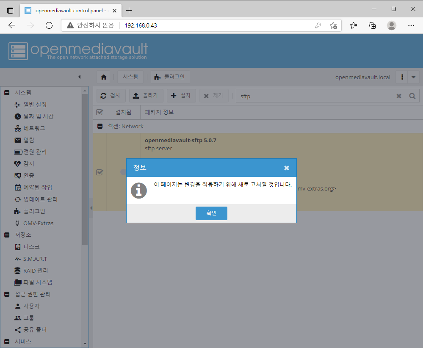
Task: Open a new browser tab
Action: [x=129, y=11]
